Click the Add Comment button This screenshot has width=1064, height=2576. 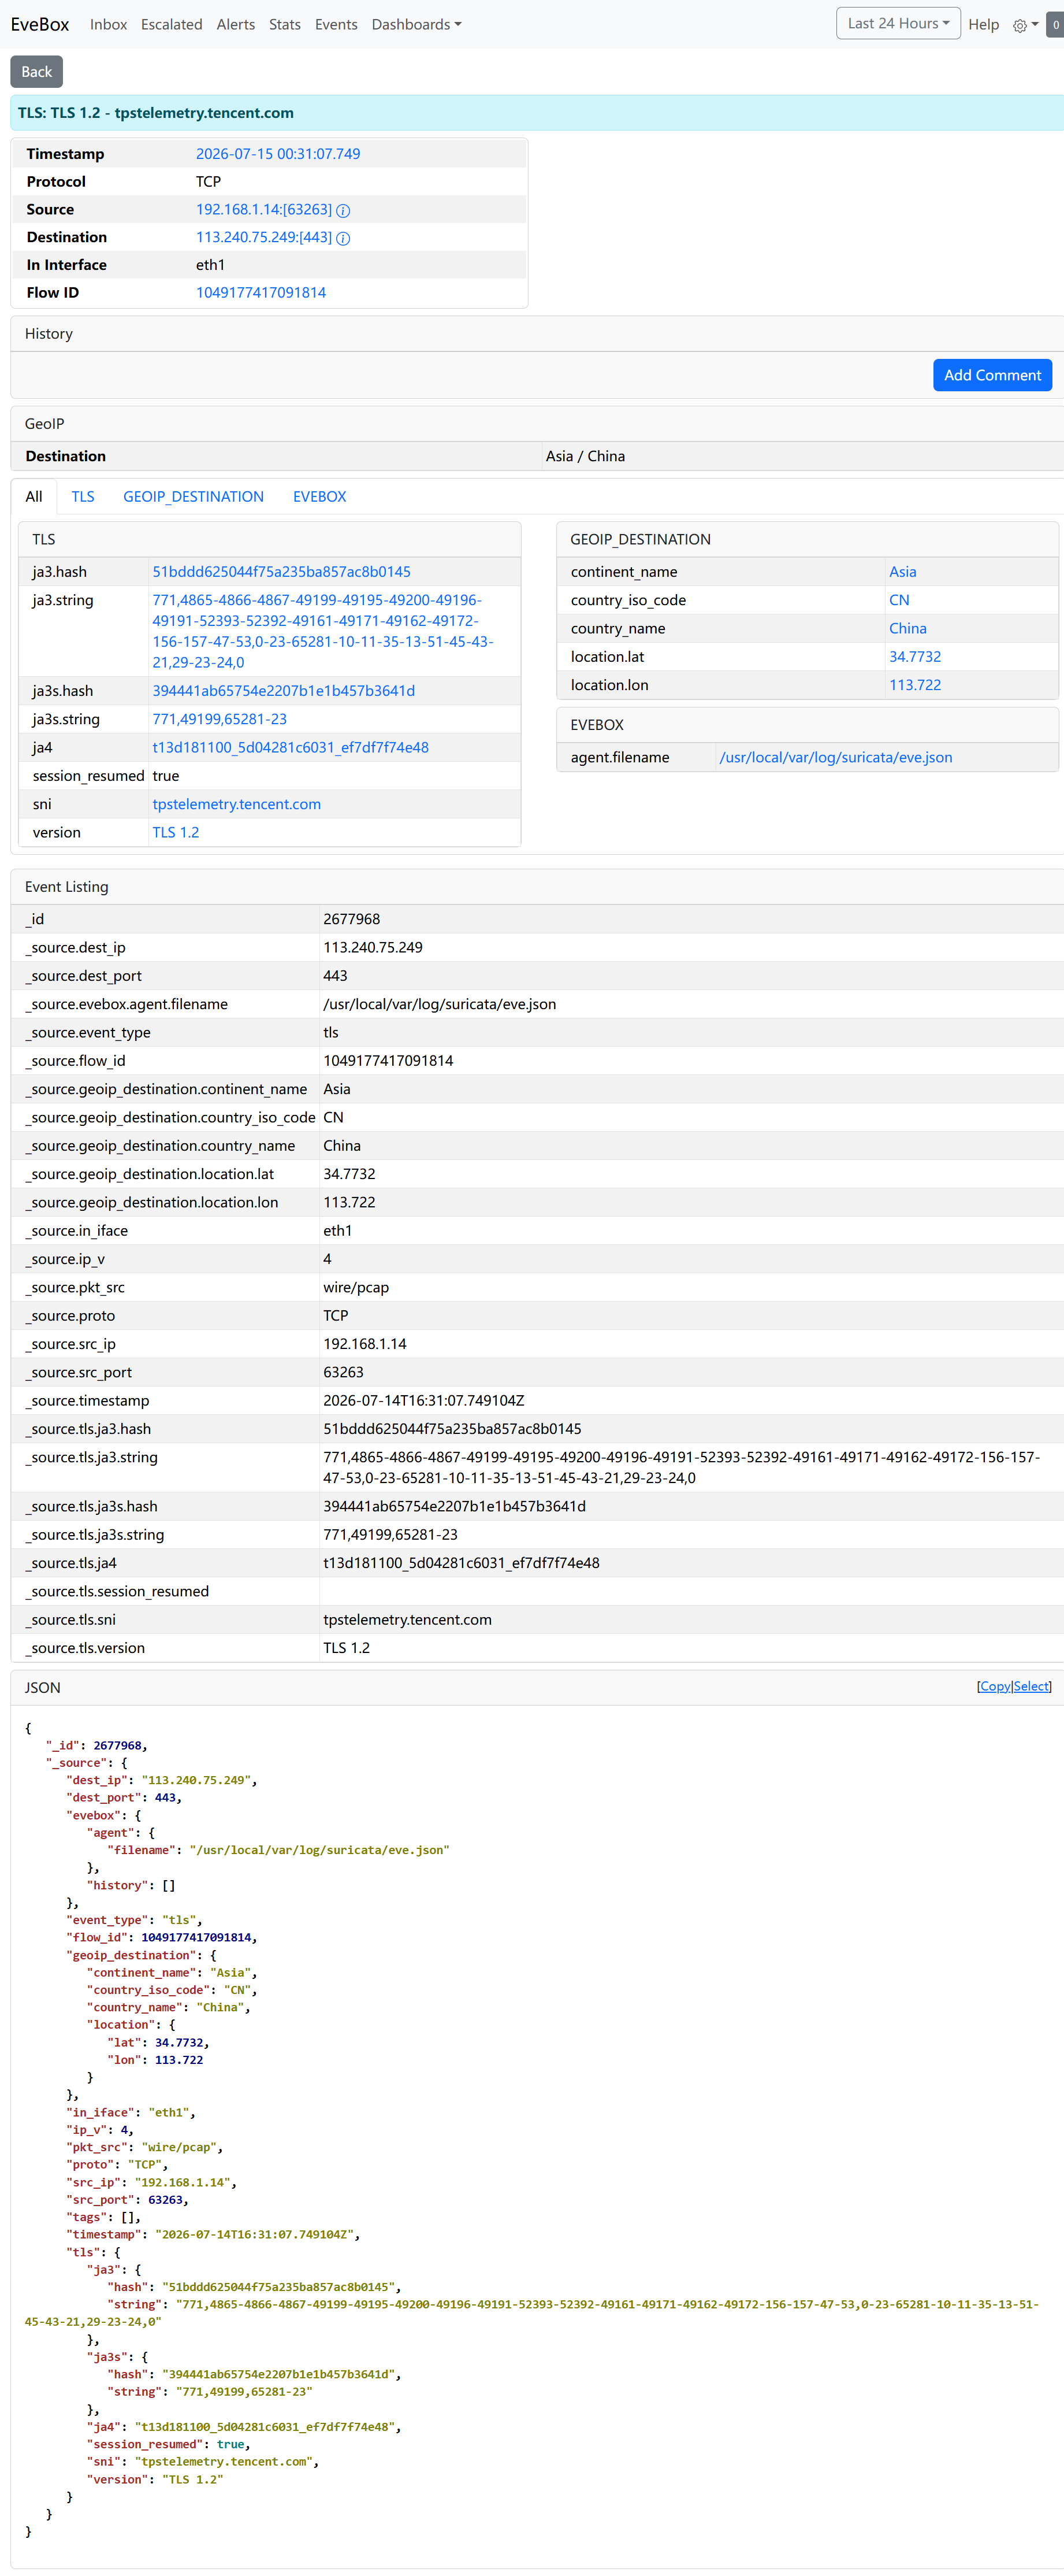pos(991,375)
